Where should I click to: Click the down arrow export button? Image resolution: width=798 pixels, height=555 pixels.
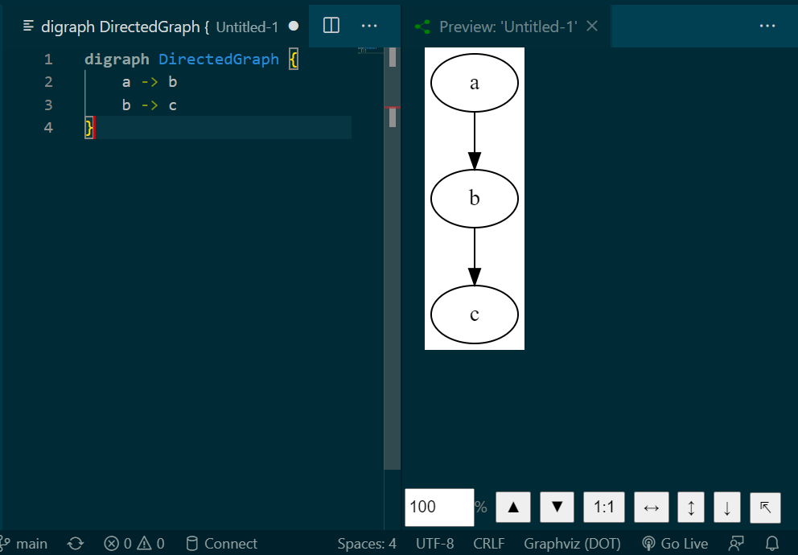click(x=727, y=508)
